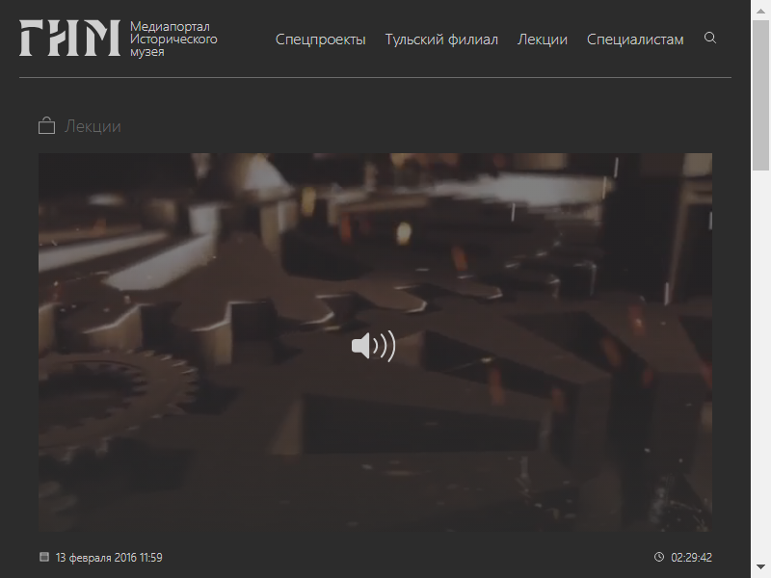
Task: Open the Тульский филиал menu item
Action: tap(441, 39)
